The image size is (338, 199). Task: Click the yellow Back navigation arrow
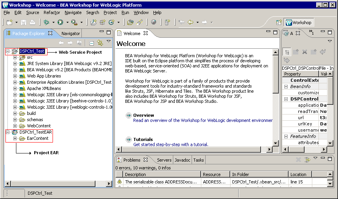point(190,22)
